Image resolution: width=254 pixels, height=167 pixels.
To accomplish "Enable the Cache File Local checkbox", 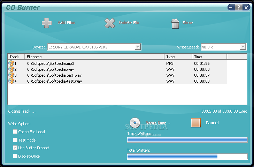I will click(x=15, y=132).
